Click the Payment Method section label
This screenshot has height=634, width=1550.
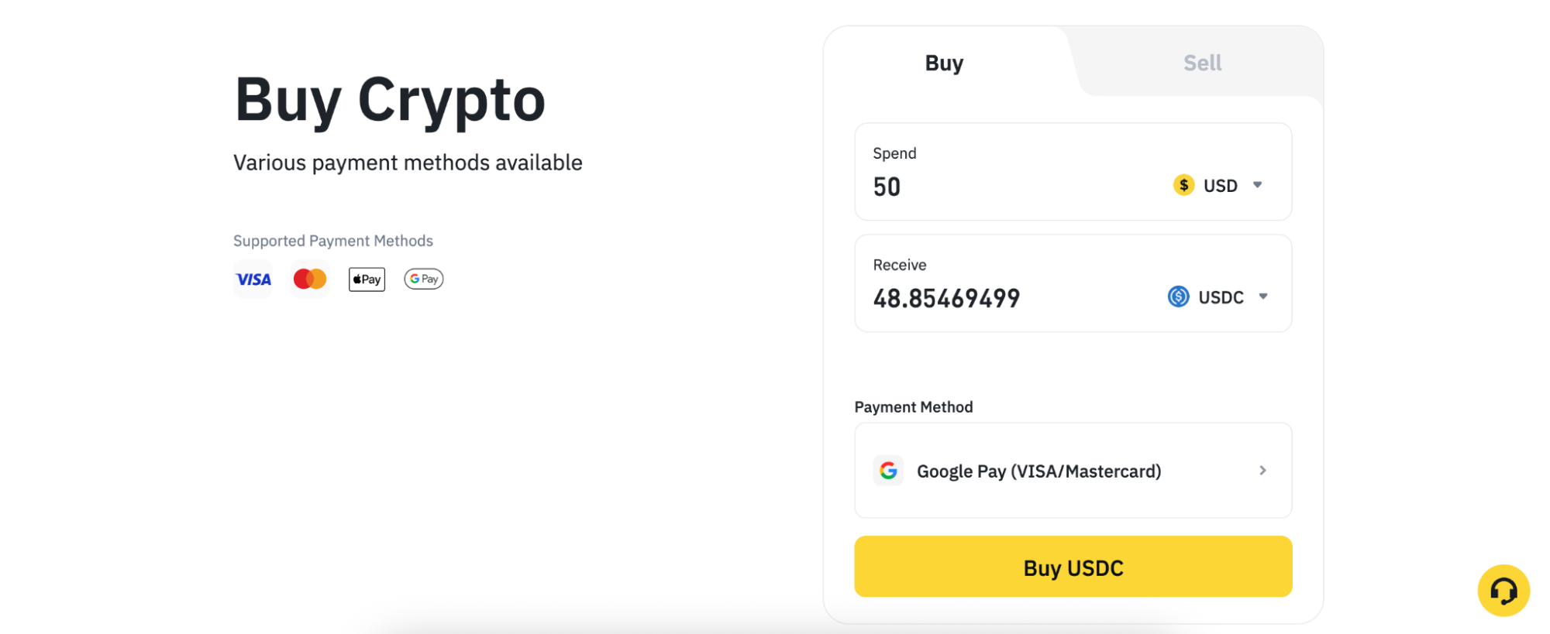[x=913, y=406]
